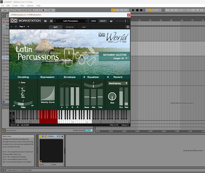205x173 pixels.
Task: Open second 'none' device parameter dropdown
Action: tap(57, 165)
